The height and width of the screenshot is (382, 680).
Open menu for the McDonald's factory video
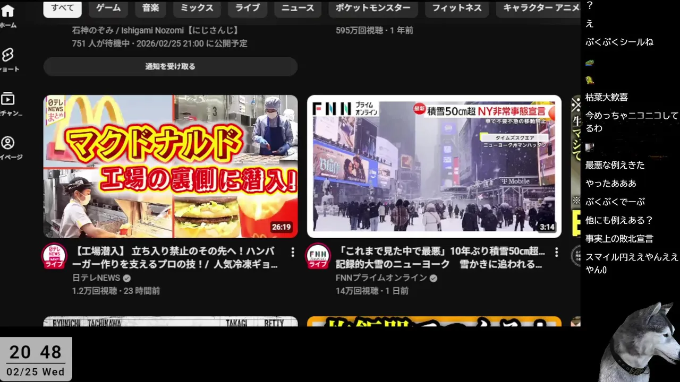[x=292, y=252]
